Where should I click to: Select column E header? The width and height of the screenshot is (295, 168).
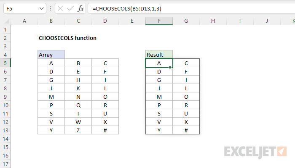pyautogui.click(x=132, y=21)
